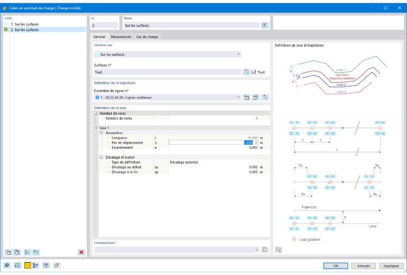Image resolution: width=407 pixels, height=275 pixels.
Task: Click the edit line set icon
Action: click(x=255, y=98)
